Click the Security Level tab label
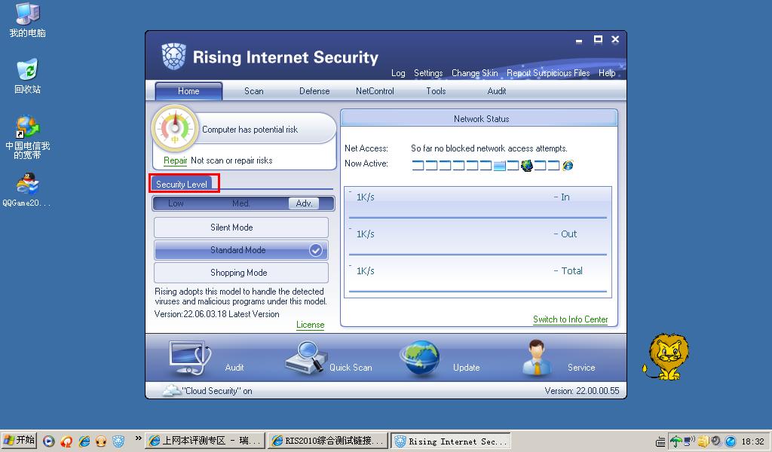The image size is (772, 452). click(181, 185)
